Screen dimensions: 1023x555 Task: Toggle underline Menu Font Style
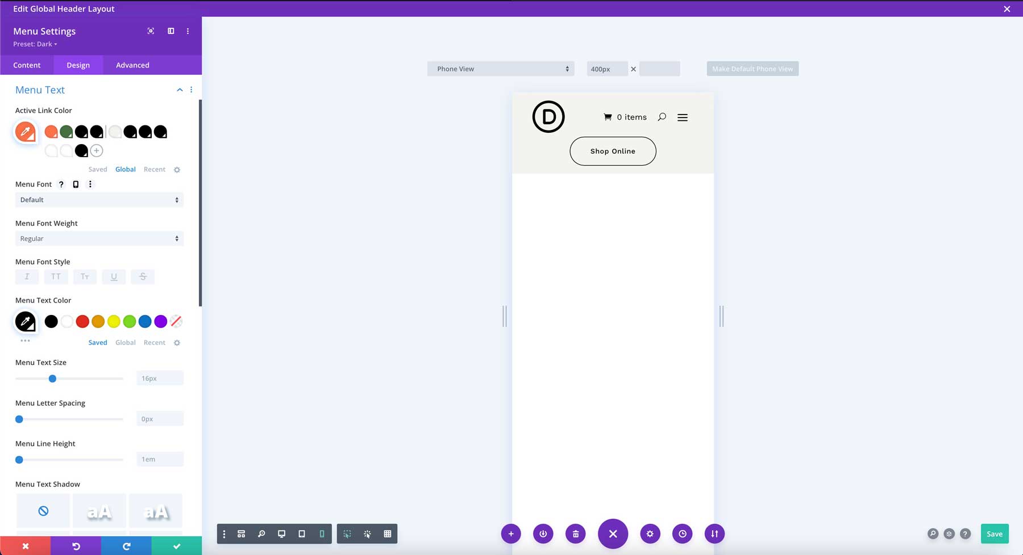(114, 276)
